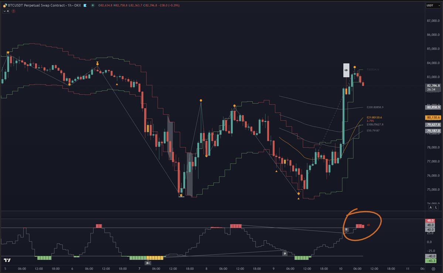
Task: Click the E100:79627.8 EMA label
Action: point(375,124)
